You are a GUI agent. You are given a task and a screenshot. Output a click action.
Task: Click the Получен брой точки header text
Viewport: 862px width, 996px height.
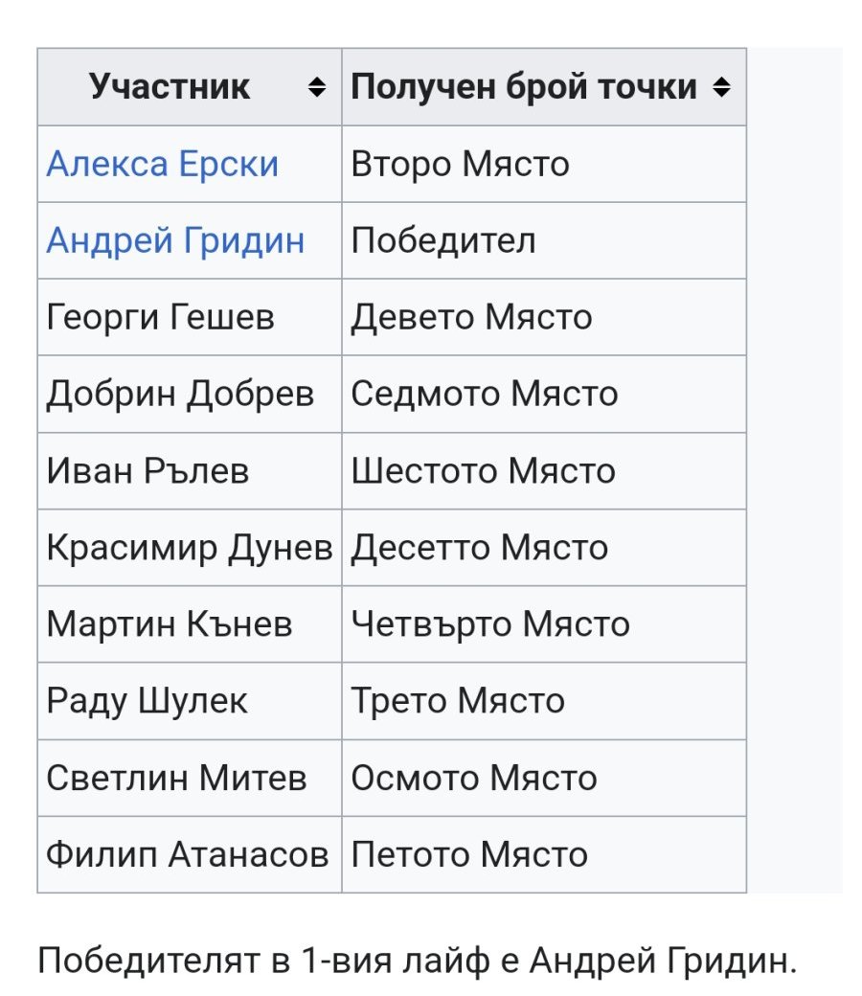click(524, 87)
